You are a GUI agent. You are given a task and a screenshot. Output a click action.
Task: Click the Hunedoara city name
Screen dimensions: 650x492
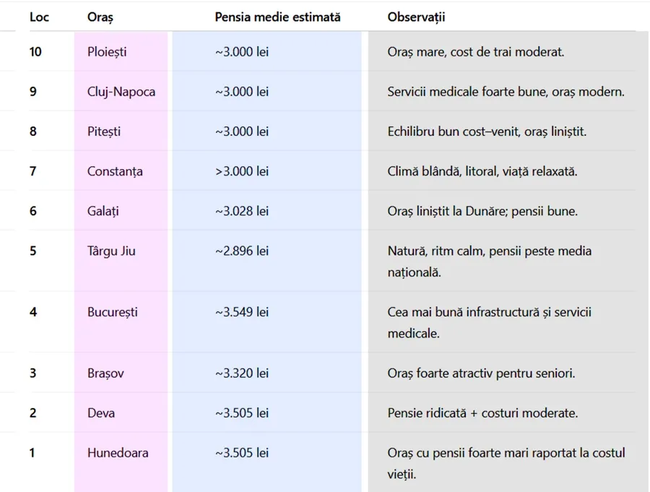[x=118, y=453]
